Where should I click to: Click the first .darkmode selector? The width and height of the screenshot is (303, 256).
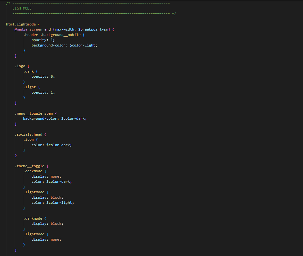(x=32, y=171)
